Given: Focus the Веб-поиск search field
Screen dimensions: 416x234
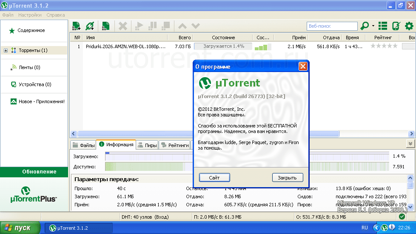Looking at the screenshot, I should [x=332, y=26].
